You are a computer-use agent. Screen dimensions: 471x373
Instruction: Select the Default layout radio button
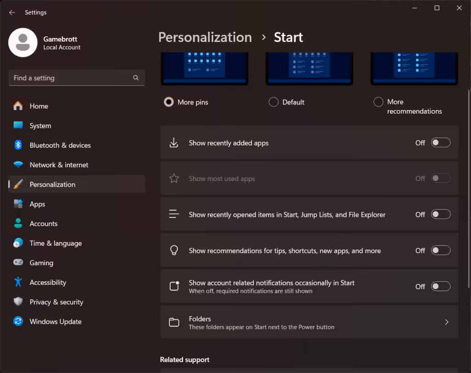[x=273, y=102]
